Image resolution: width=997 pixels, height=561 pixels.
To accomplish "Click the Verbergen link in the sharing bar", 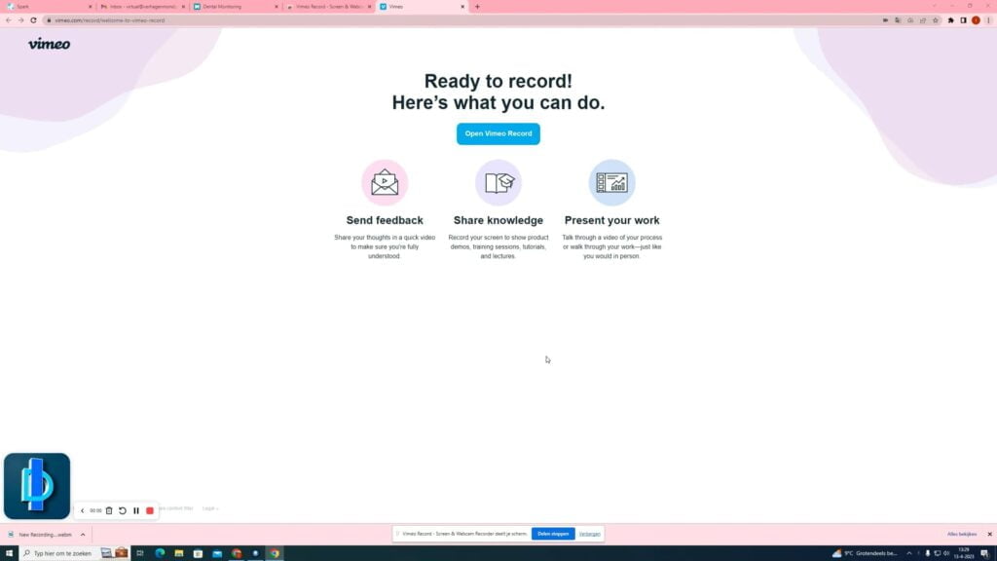I will tap(589, 534).
